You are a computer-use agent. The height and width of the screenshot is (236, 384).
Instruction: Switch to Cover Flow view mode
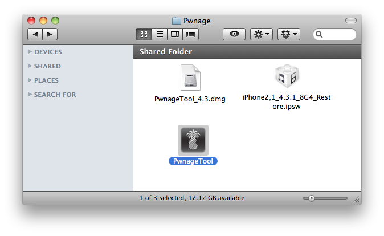(191, 34)
